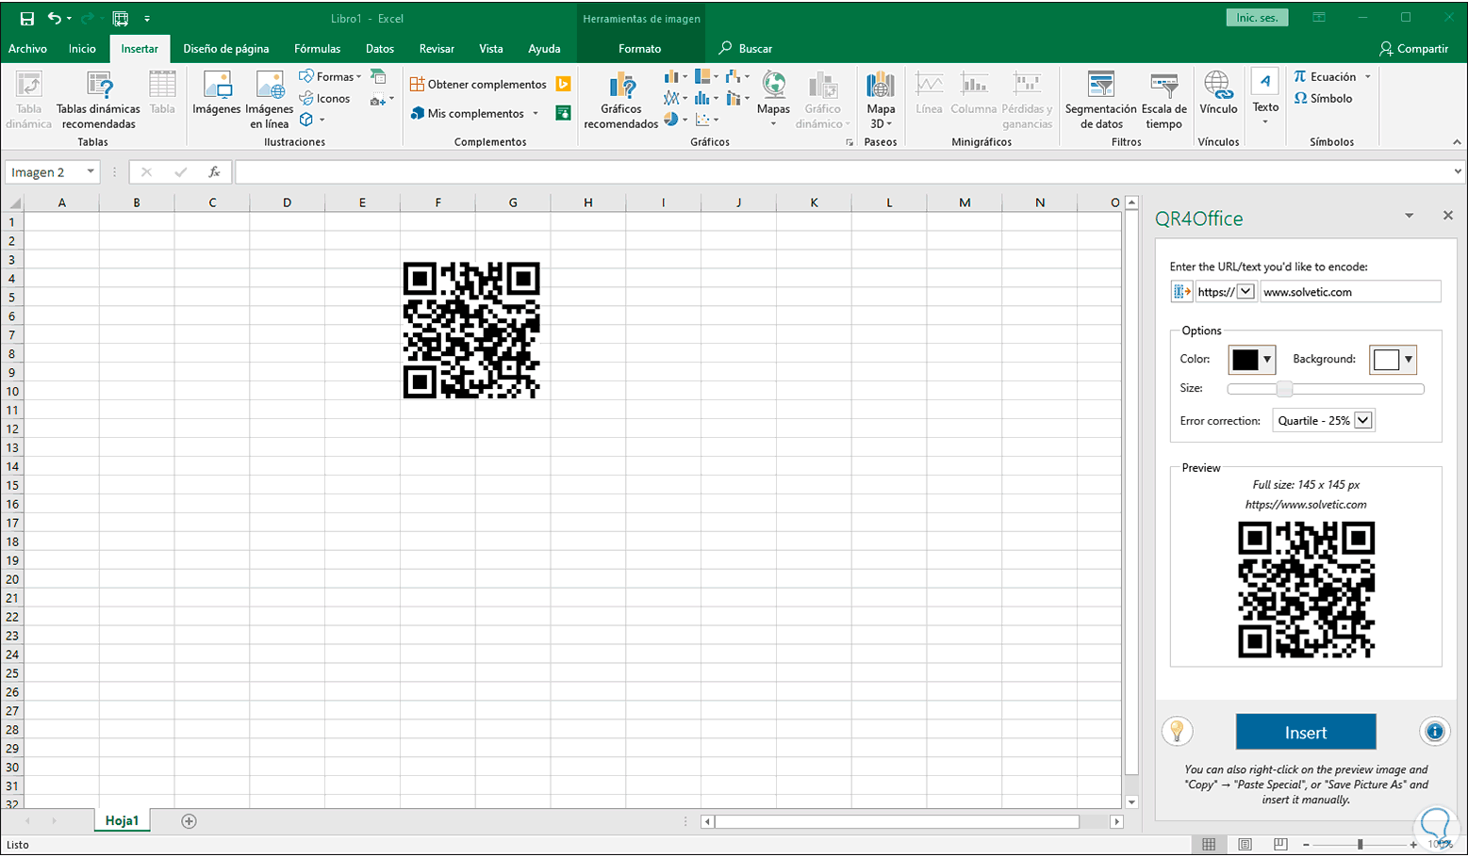Insert a Vínculo hyperlink
1468x857 pixels.
pyautogui.click(x=1218, y=94)
